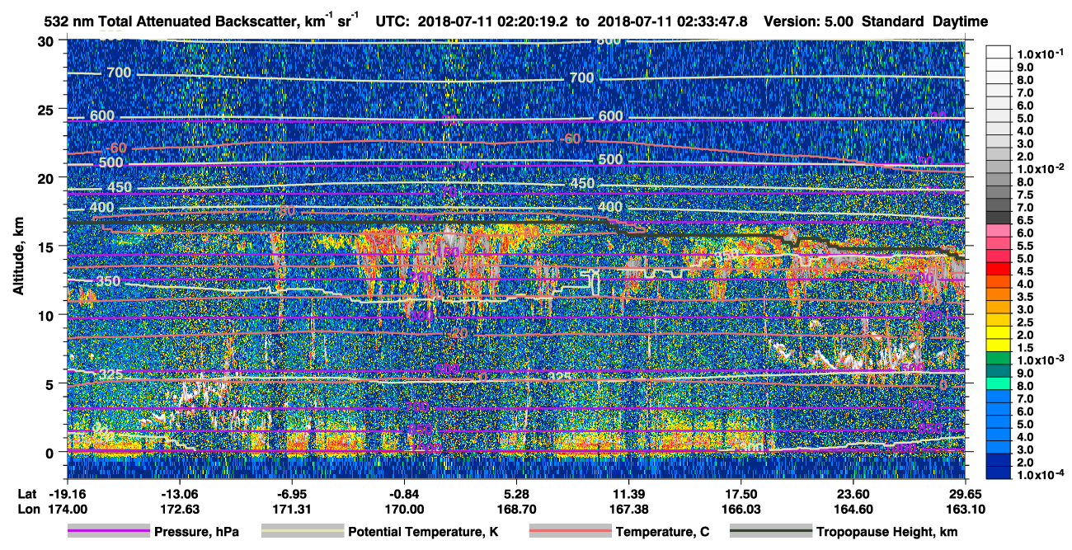The width and height of the screenshot is (1072, 550).
Task: Click the 'Potential Temperature, K' legend label
Action: pyautogui.click(x=424, y=532)
